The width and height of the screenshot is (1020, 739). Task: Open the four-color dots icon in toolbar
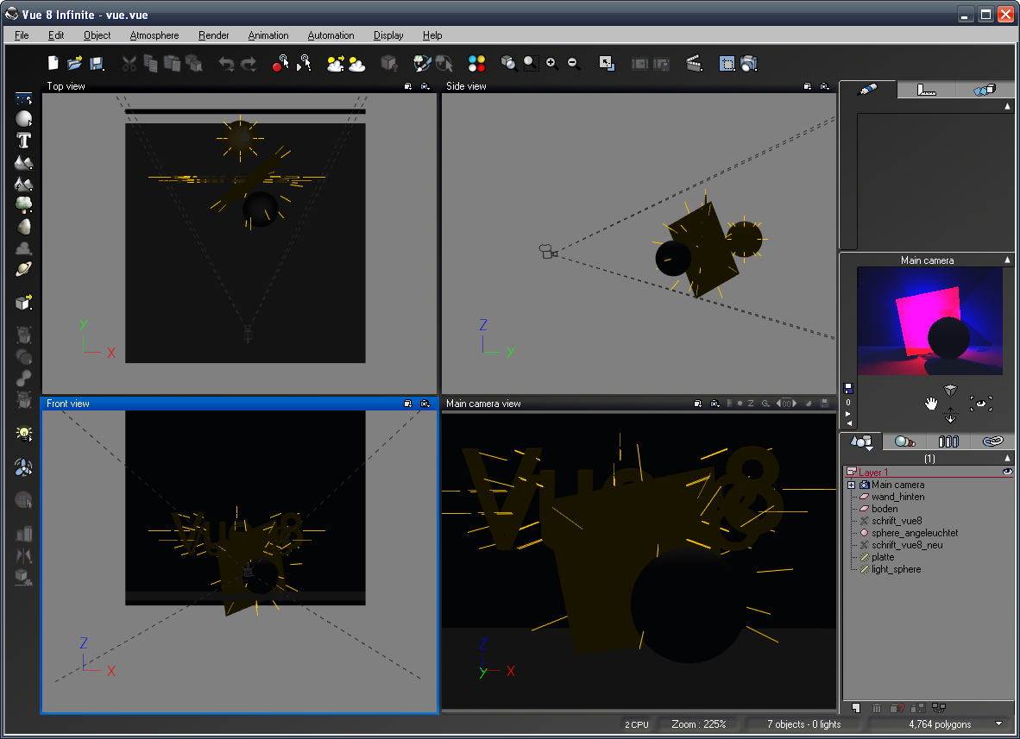click(477, 63)
